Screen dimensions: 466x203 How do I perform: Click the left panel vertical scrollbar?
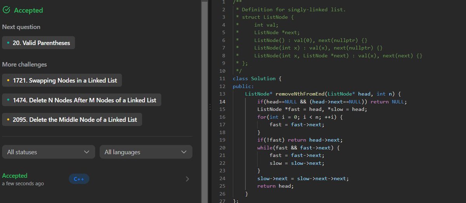coord(204,101)
